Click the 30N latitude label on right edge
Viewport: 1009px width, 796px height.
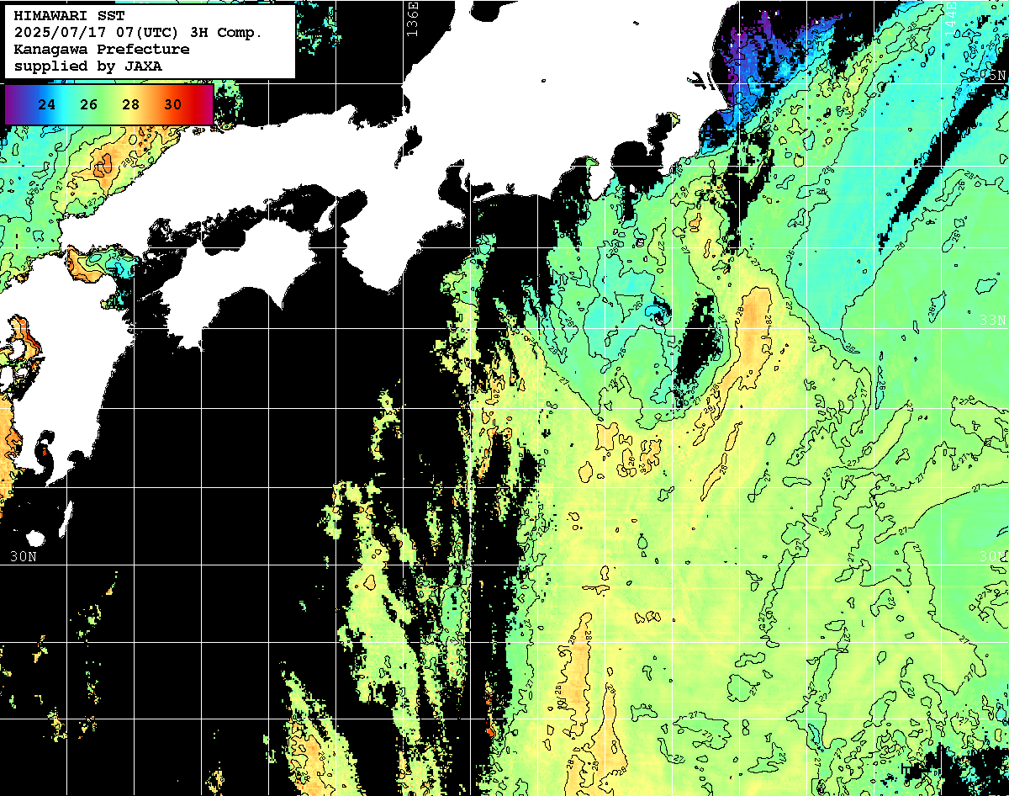(993, 557)
